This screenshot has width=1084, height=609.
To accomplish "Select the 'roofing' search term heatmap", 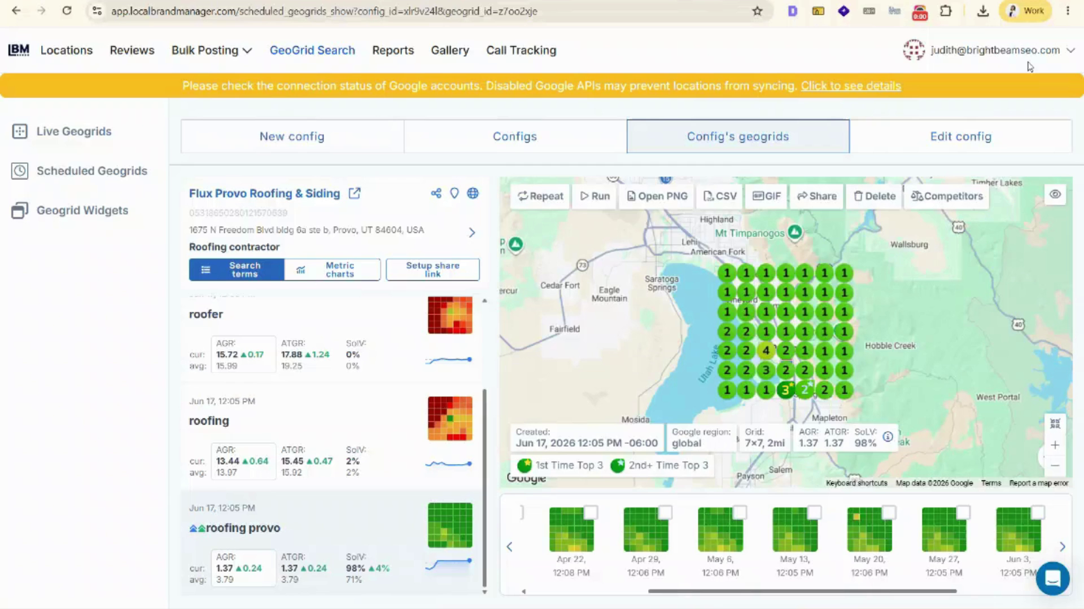I will click(450, 418).
